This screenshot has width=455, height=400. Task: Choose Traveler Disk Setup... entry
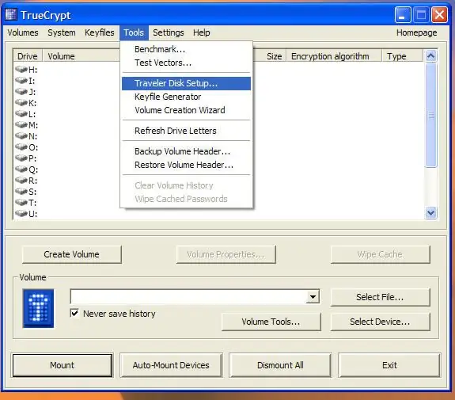[x=186, y=83]
